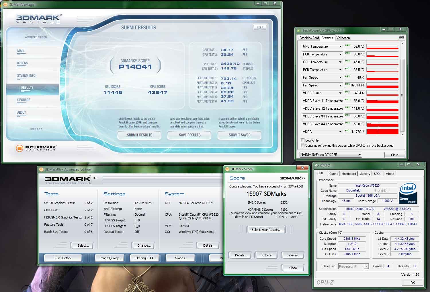Click the Filtering & AA... button
This screenshot has height=292, width=430.
click(x=145, y=258)
